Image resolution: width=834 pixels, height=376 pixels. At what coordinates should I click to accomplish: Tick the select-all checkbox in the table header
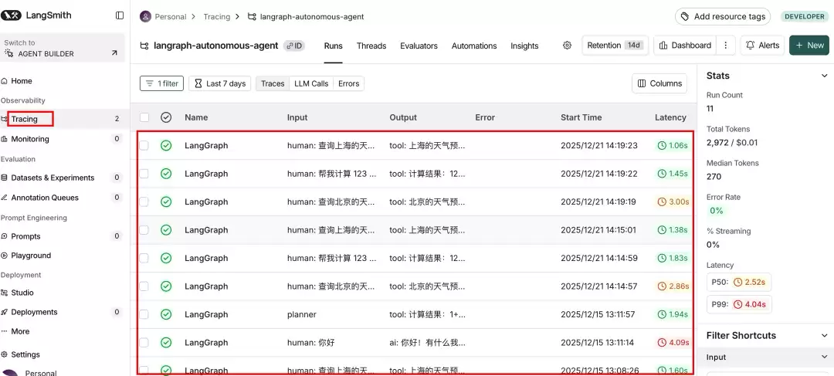[x=144, y=117]
